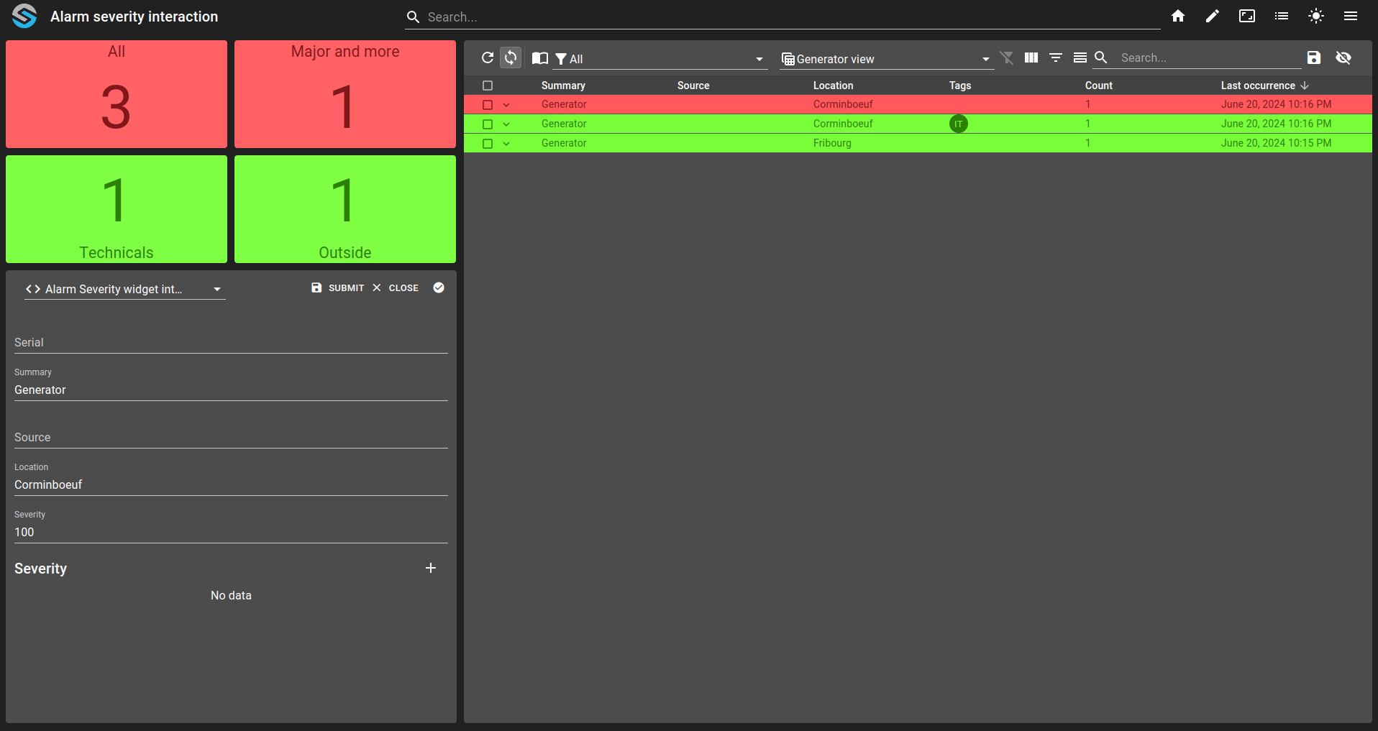Open the hamburger main menu
Screen dimensions: 1378x731
point(1351,16)
